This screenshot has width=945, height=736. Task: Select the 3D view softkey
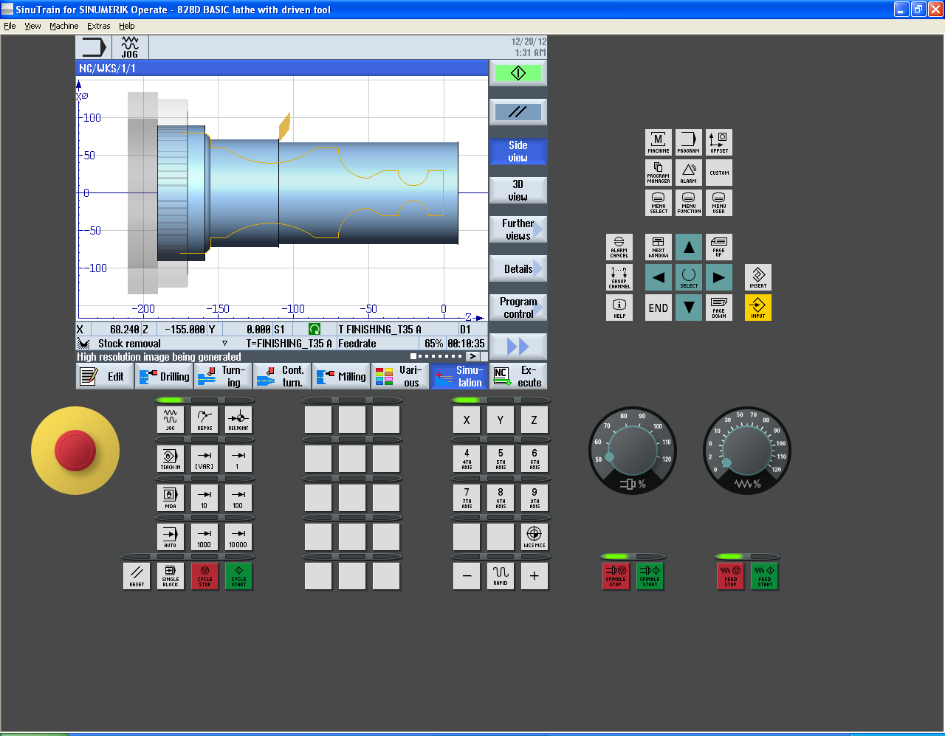tap(518, 190)
